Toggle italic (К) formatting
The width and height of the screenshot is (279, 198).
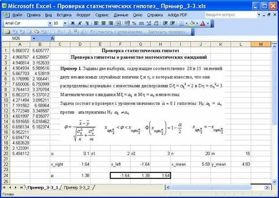click(80, 23)
